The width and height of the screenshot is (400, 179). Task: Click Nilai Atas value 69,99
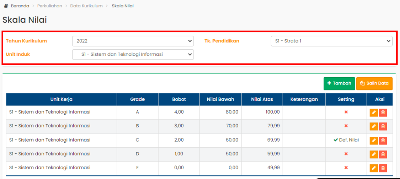tap(274, 140)
